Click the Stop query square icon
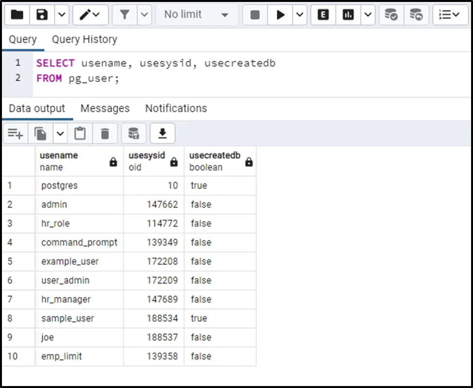Viewport: 473px width, 388px height. click(255, 15)
